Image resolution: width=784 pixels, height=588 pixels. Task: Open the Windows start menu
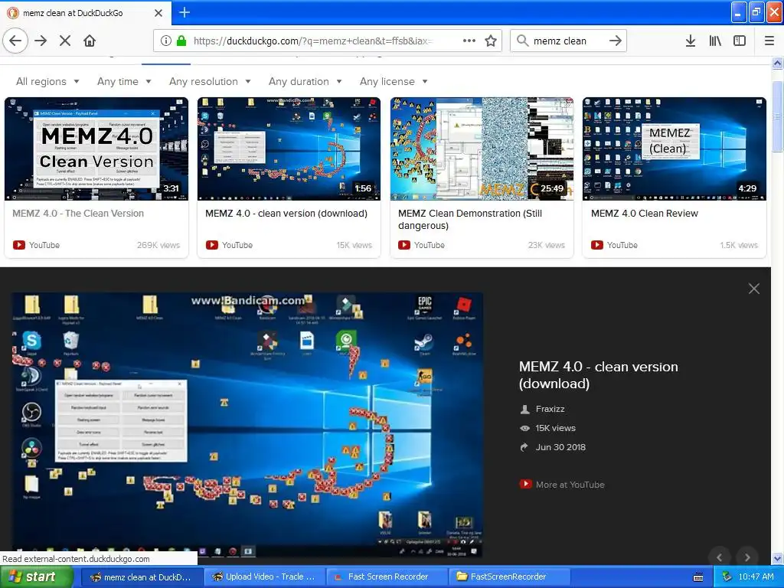point(37,577)
